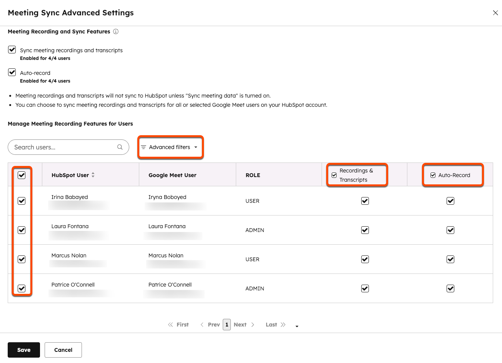Image resolution: width=502 pixels, height=363 pixels.
Task: Jump to last page using double chevron
Action: point(283,325)
